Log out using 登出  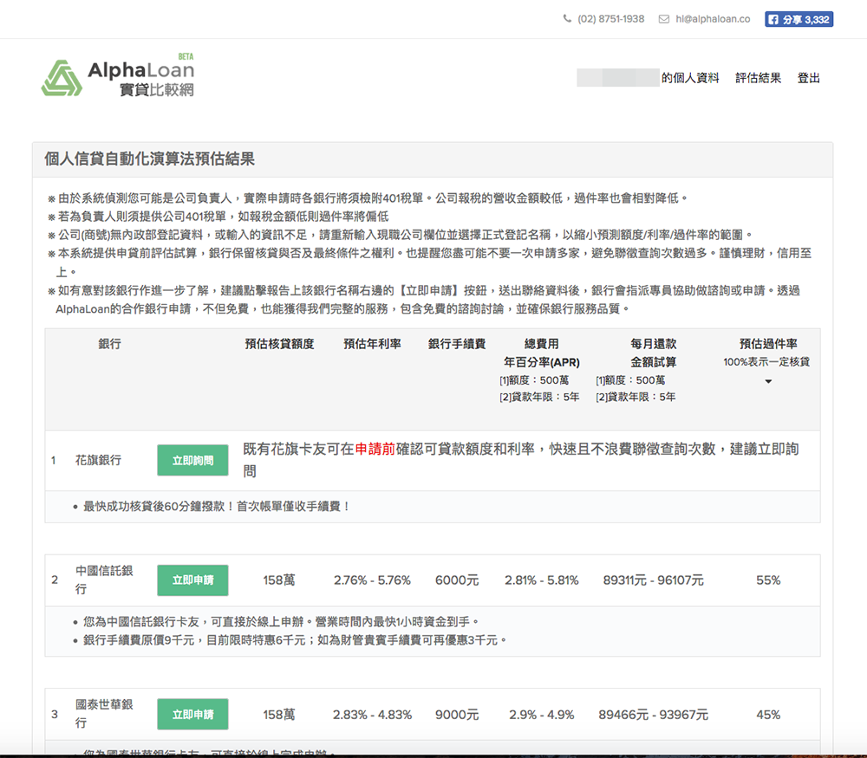(x=808, y=78)
